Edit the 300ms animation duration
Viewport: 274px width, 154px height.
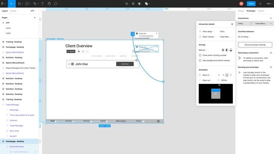pyautogui.click(x=224, y=80)
